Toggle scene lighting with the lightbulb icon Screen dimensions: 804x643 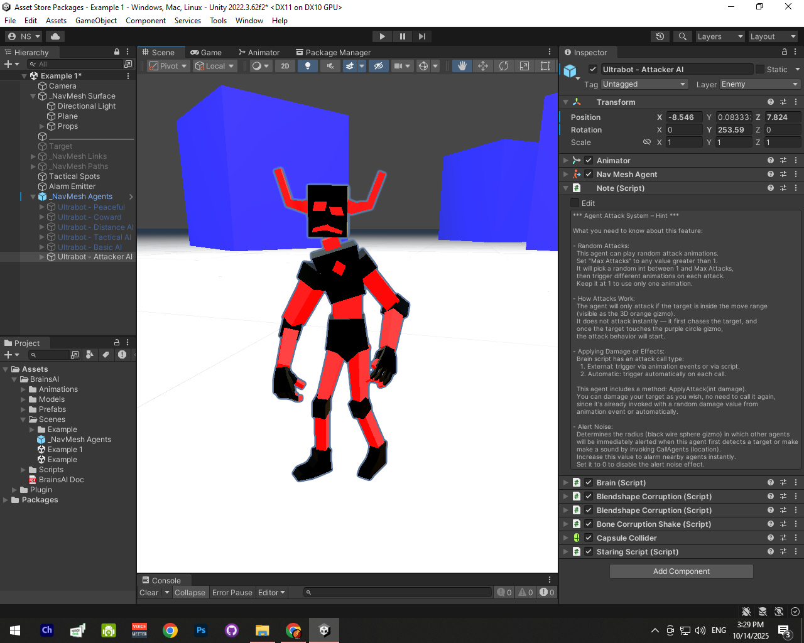(307, 66)
